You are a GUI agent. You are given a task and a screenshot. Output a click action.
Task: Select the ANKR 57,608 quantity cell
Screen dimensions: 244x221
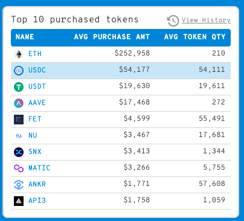click(x=212, y=184)
